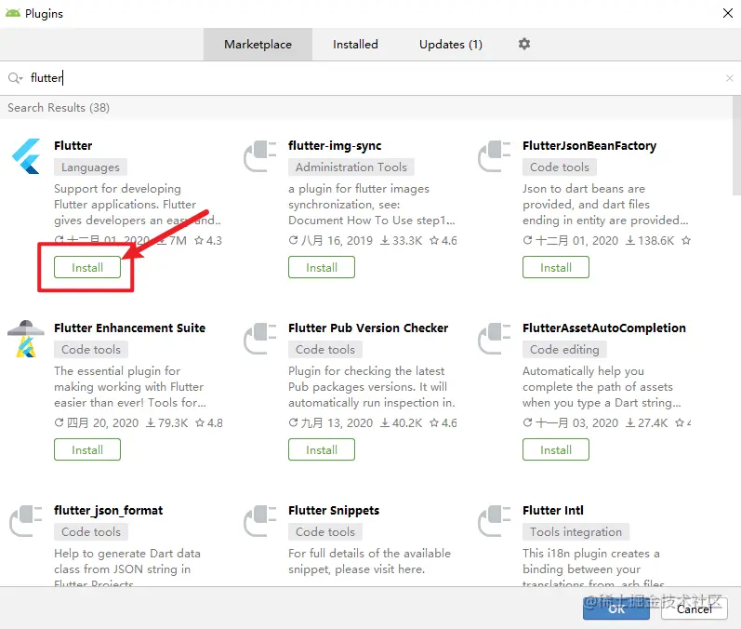This screenshot has width=741, height=629.
Task: Click the Flutter Enhancement Suite icon
Action: coord(26,339)
